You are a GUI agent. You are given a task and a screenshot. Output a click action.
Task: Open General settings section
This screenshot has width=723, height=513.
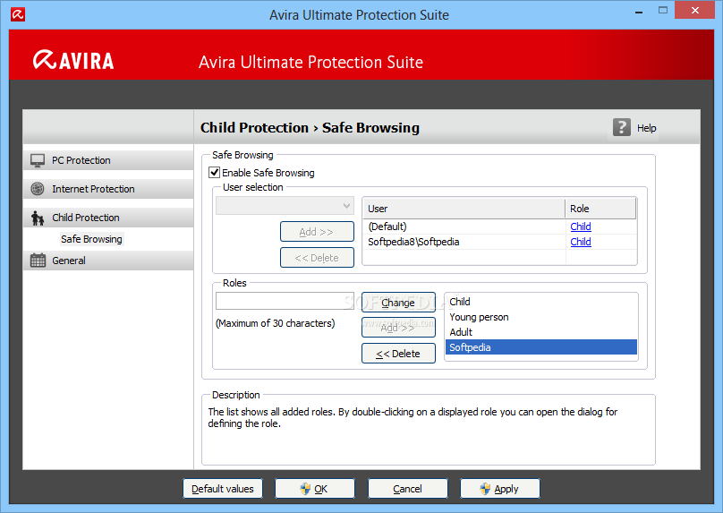point(108,261)
